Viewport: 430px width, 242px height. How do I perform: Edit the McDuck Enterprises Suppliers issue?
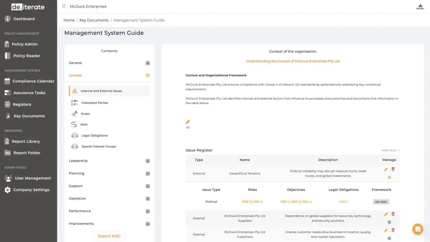coord(386,214)
